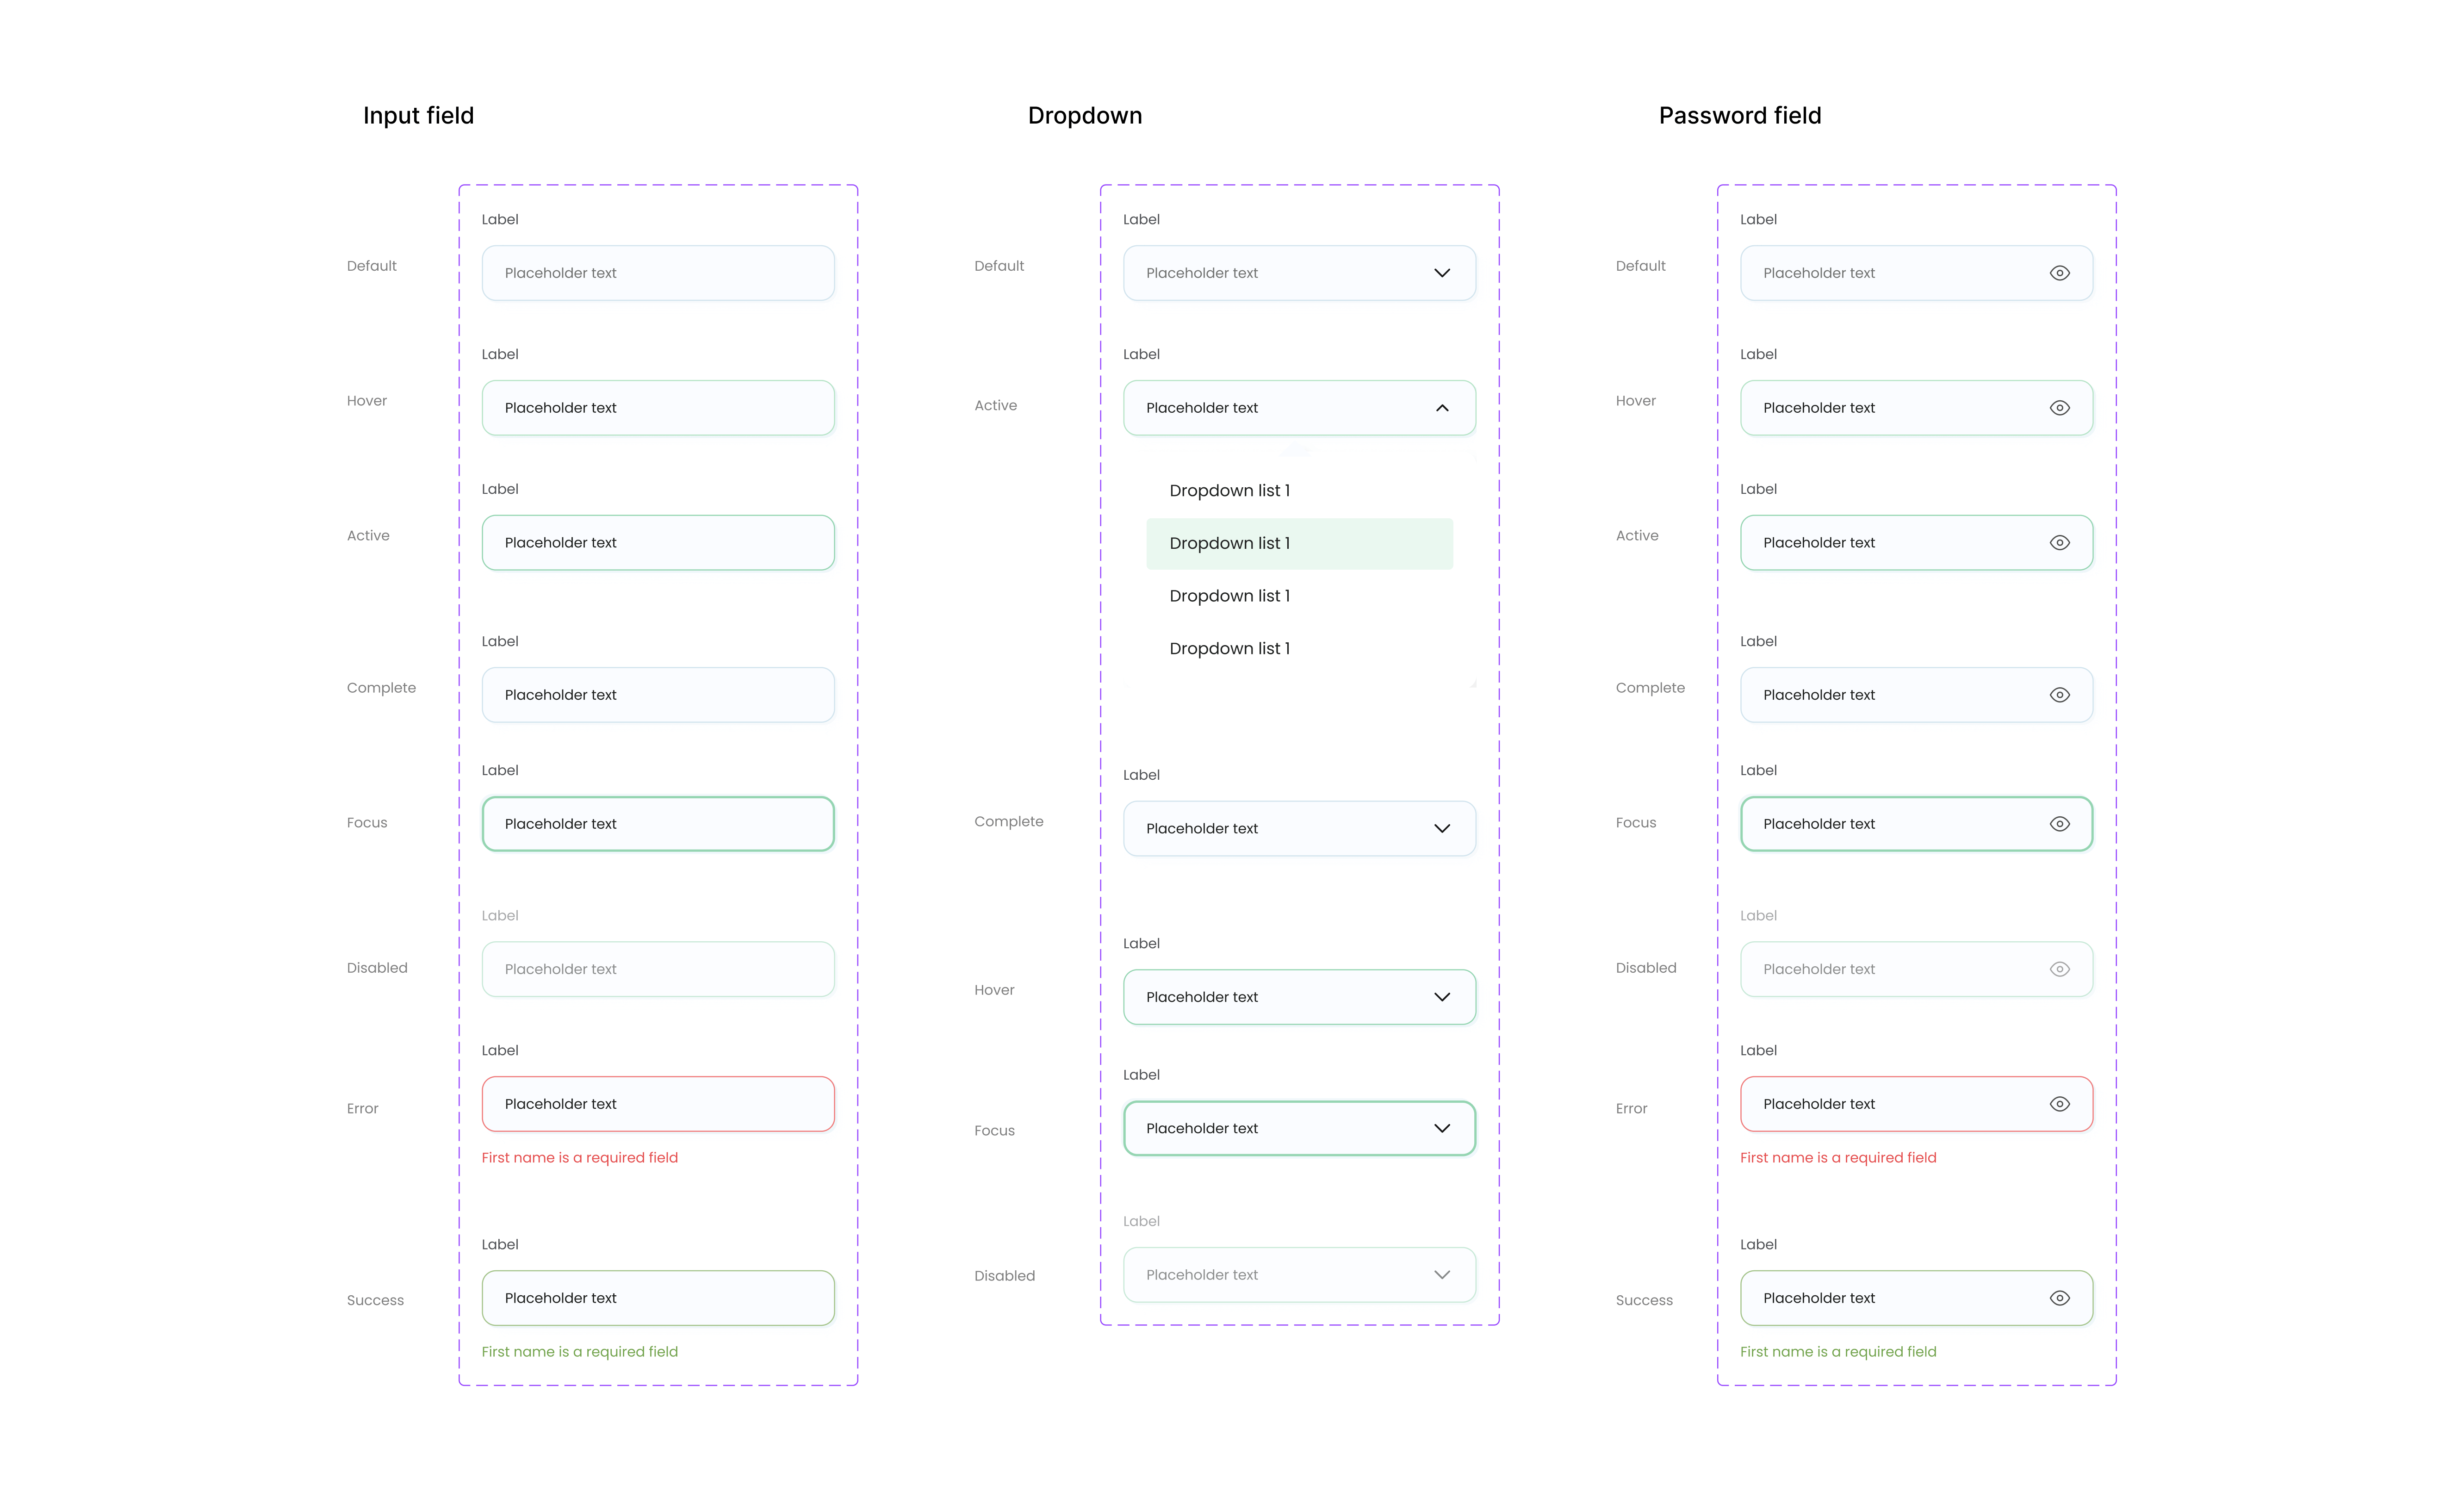2464x1491 pixels.
Task: Expand the Default state dropdown chevron
Action: (x=1442, y=273)
